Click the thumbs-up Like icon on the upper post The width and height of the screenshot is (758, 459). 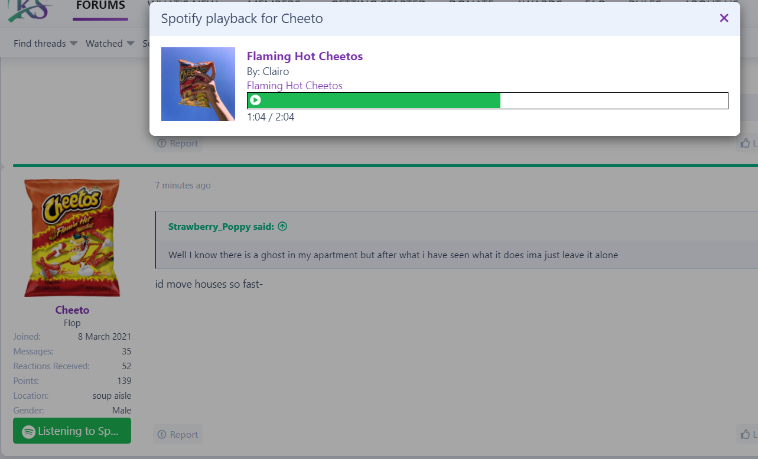pos(746,144)
